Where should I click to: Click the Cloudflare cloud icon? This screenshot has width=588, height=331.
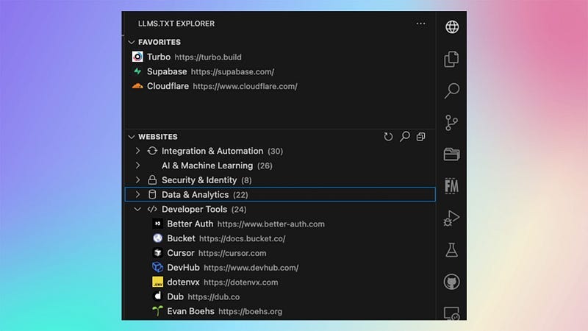(x=137, y=86)
